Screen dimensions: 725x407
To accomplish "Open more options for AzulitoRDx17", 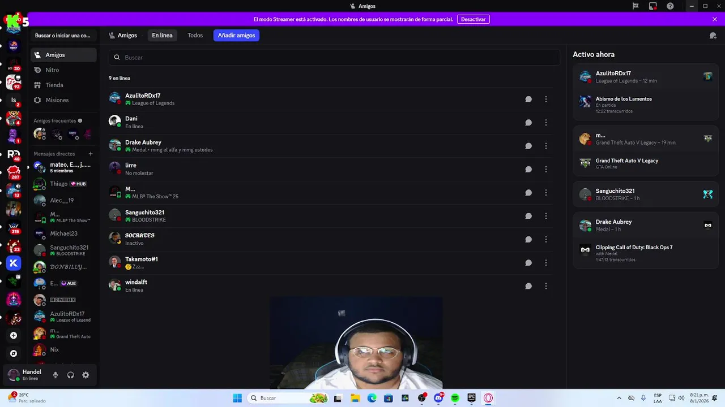I will 545,99.
